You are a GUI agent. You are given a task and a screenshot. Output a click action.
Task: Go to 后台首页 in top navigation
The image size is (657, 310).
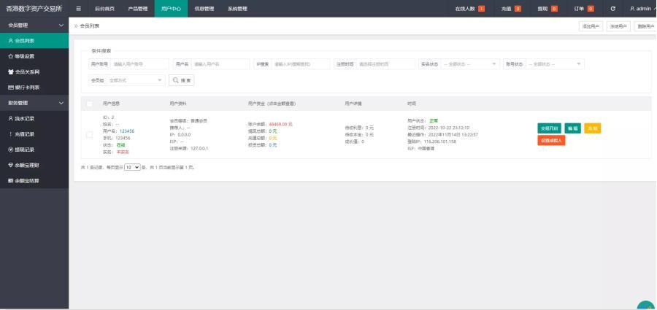point(104,8)
